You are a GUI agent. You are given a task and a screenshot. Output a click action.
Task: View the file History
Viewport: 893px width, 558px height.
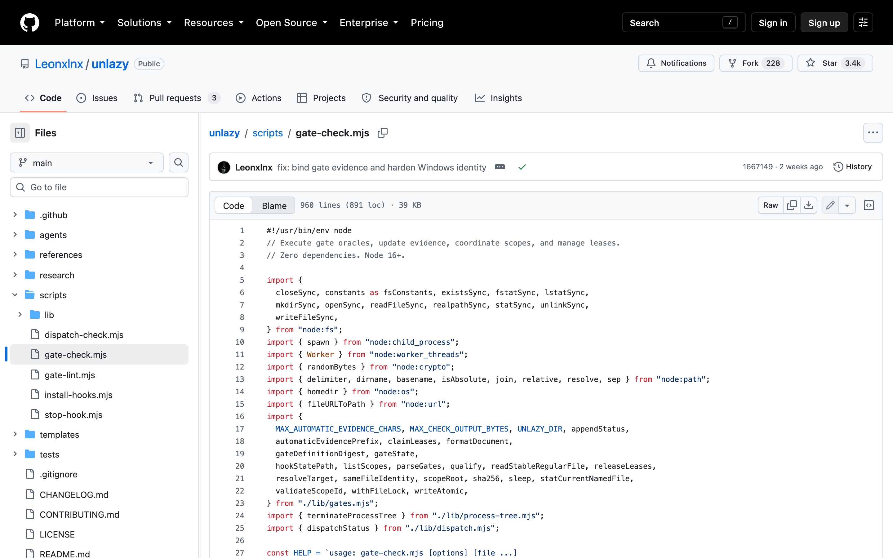click(852, 167)
